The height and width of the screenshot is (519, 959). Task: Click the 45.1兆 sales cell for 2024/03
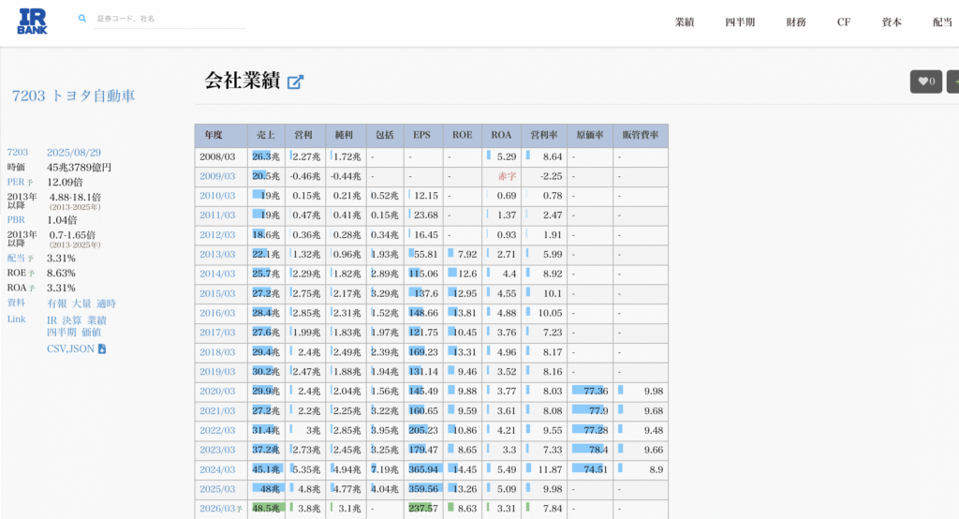[266, 469]
